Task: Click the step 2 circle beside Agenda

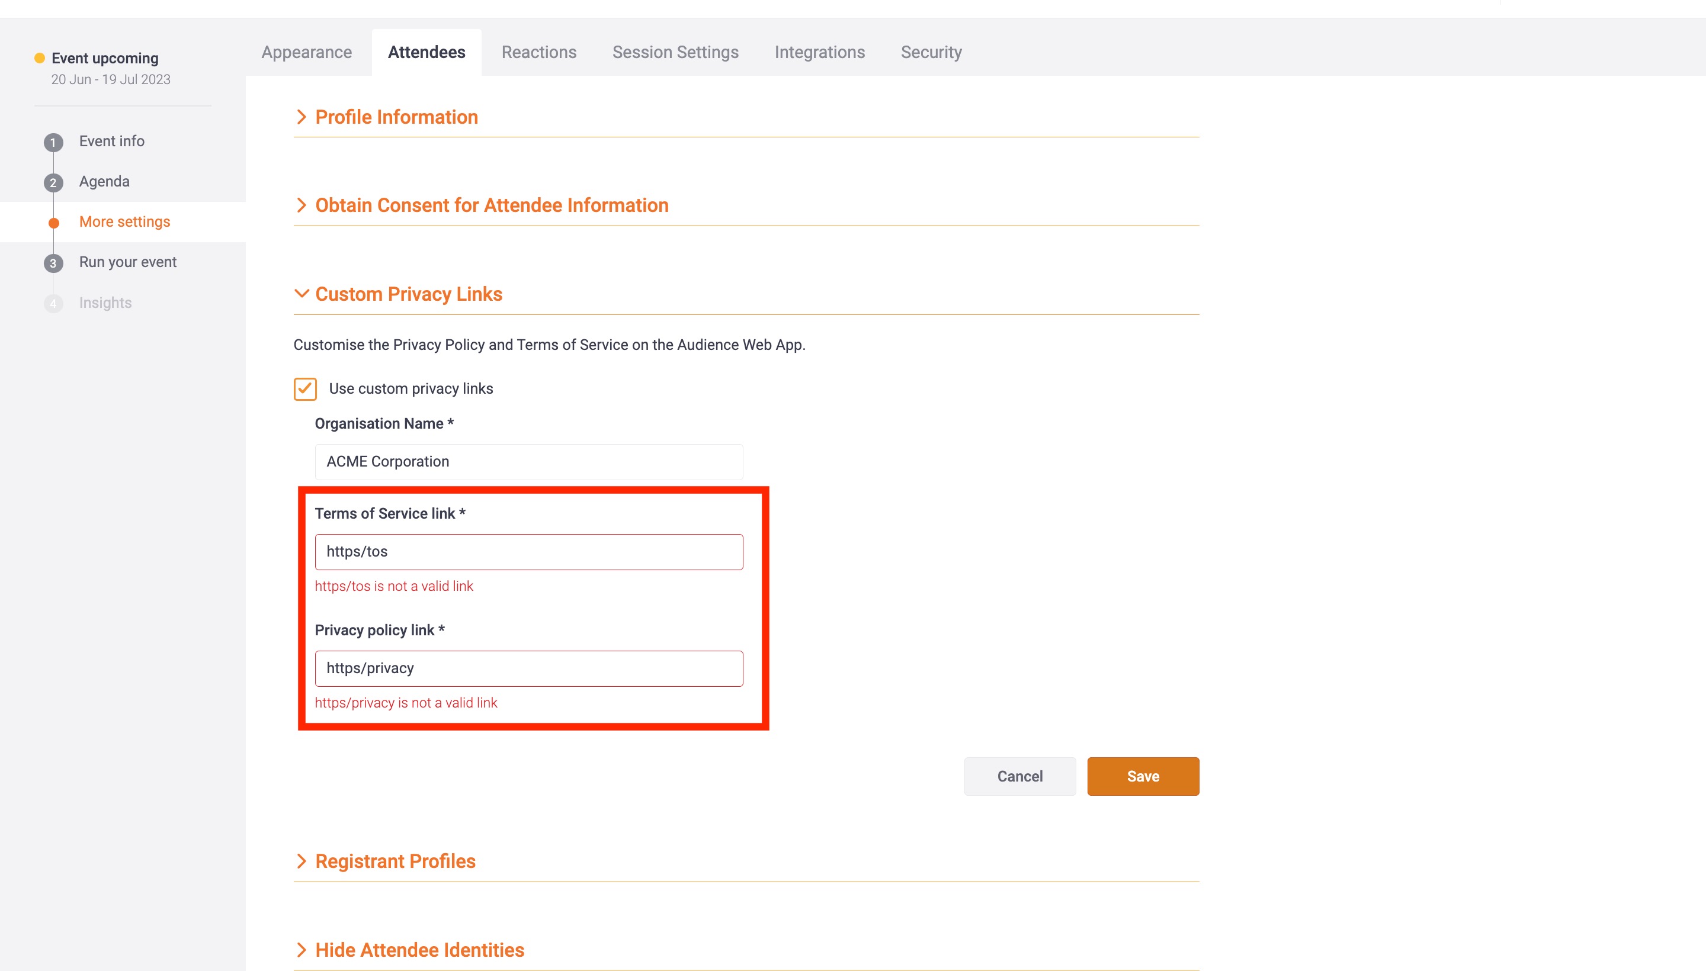Action: [x=53, y=181]
